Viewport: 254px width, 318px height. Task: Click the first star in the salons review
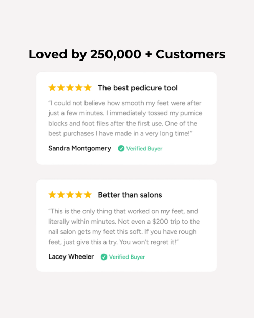pos(52,195)
